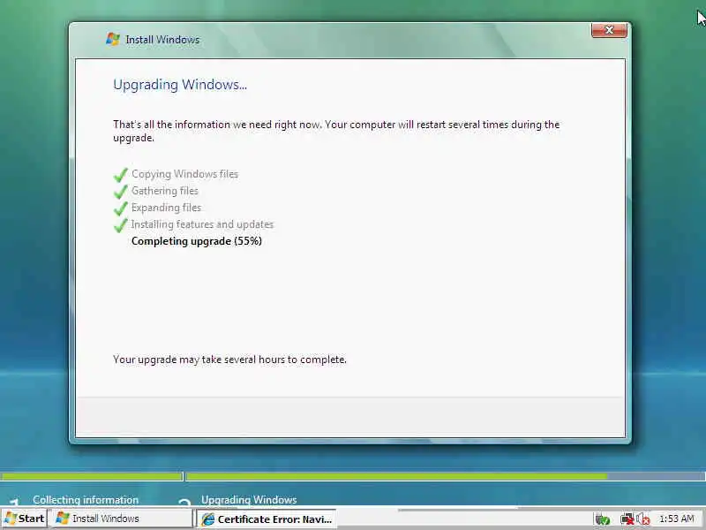The image size is (706, 530).
Task: Click the Upgrading Windows... heading
Action: [x=180, y=85]
